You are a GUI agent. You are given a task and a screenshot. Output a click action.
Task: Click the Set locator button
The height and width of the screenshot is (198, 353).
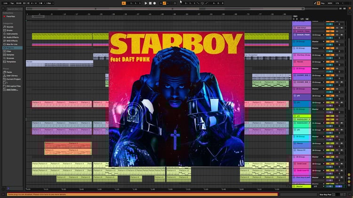click(x=295, y=16)
